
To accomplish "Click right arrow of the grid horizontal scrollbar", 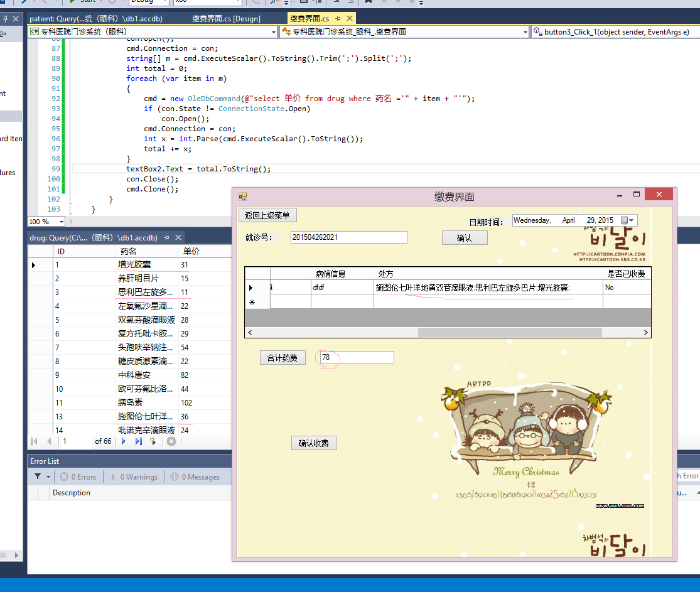I will point(645,332).
